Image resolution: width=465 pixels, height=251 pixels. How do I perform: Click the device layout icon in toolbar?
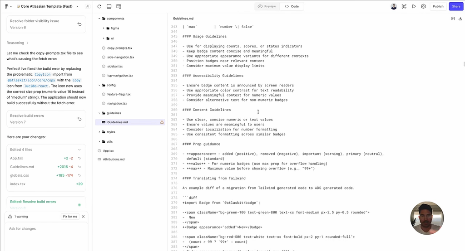point(119,6)
